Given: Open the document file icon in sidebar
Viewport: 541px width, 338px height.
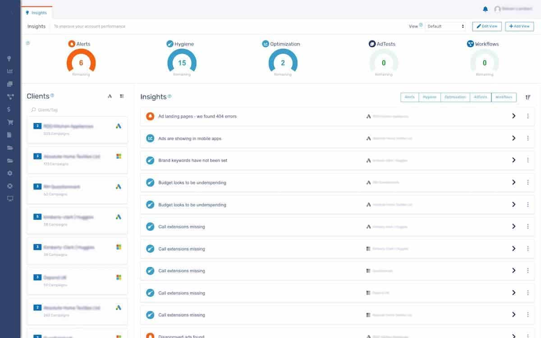Looking at the screenshot, I should (9, 135).
